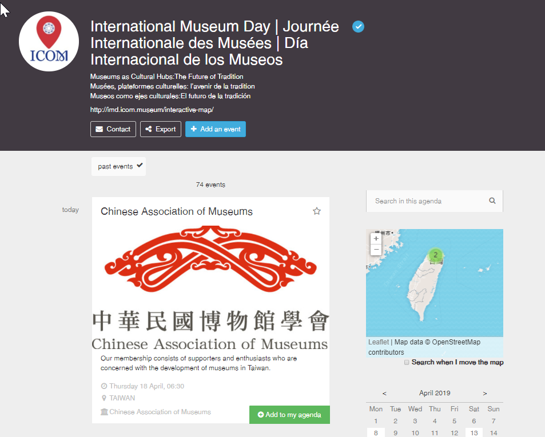Select April 10 in the calendar
The height and width of the screenshot is (437, 545).
click(415, 433)
